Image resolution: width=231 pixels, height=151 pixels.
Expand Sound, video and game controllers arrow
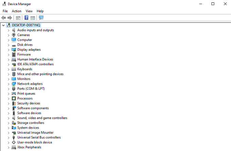click(8, 118)
